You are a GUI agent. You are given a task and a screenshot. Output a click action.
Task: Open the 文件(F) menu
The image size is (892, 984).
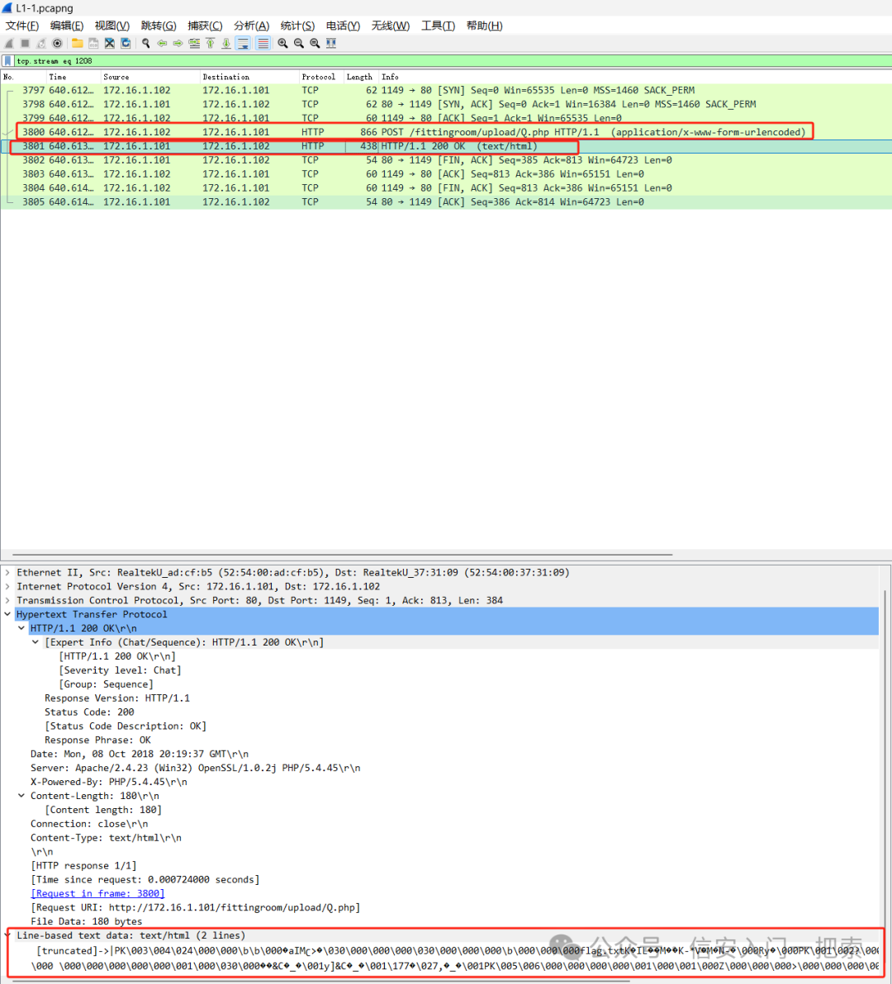22,26
